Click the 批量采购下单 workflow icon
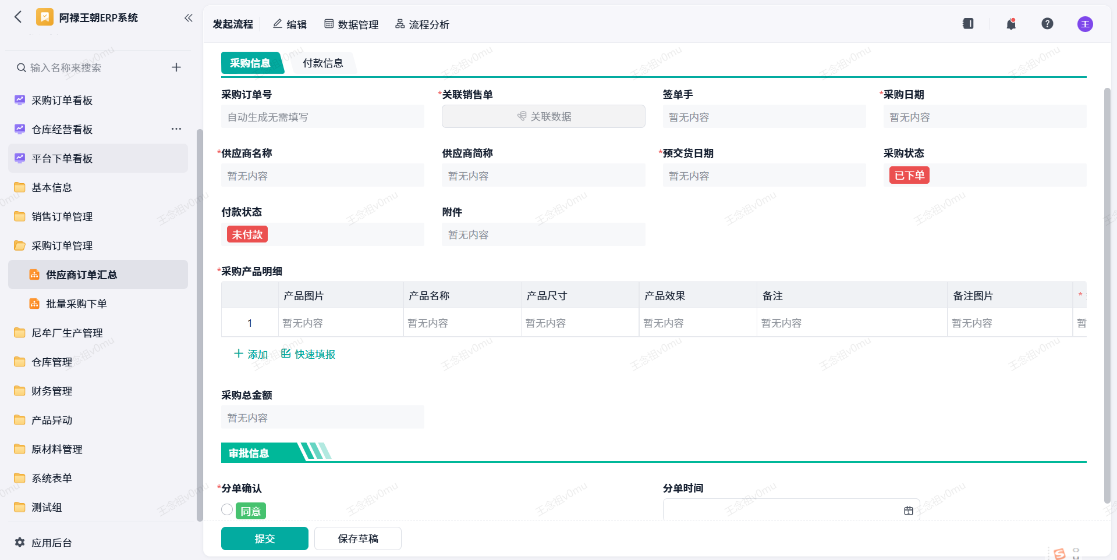Viewport: 1117px width, 560px height. click(x=34, y=304)
